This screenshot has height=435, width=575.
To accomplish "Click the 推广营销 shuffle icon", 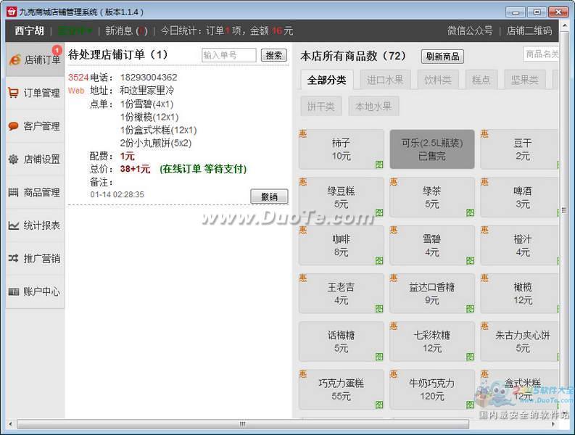I will coord(14,258).
